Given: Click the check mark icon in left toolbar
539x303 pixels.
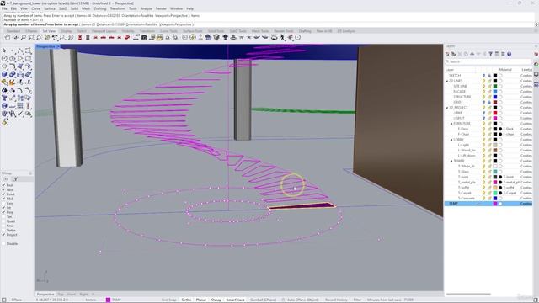Looking at the screenshot, I should (x=20, y=114).
